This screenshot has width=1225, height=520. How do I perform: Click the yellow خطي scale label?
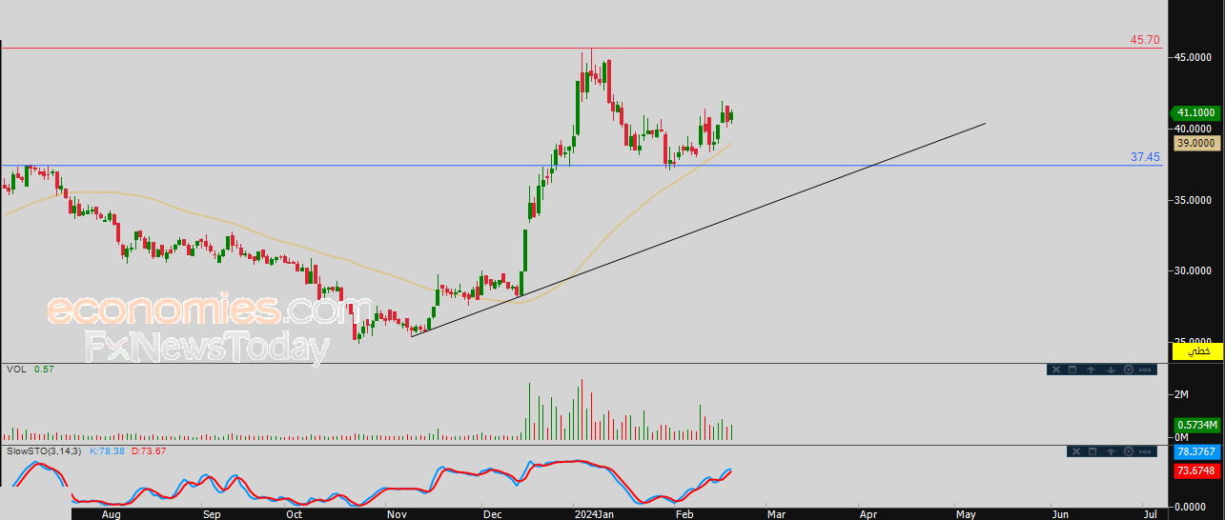(1196, 351)
